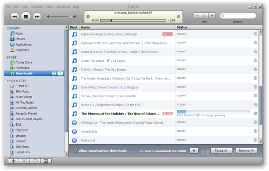Switch to Cover Flow view

point(212,16)
